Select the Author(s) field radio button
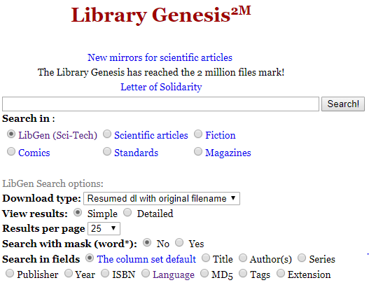 click(x=243, y=258)
